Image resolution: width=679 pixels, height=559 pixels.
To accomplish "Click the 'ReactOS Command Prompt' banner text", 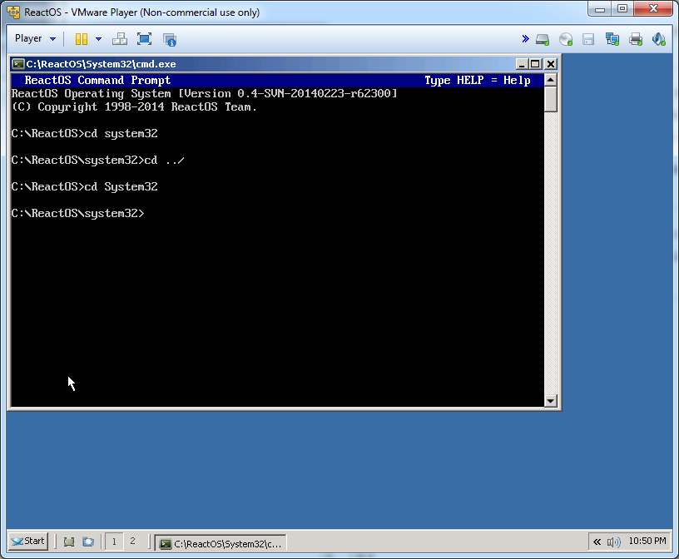I will [x=97, y=81].
